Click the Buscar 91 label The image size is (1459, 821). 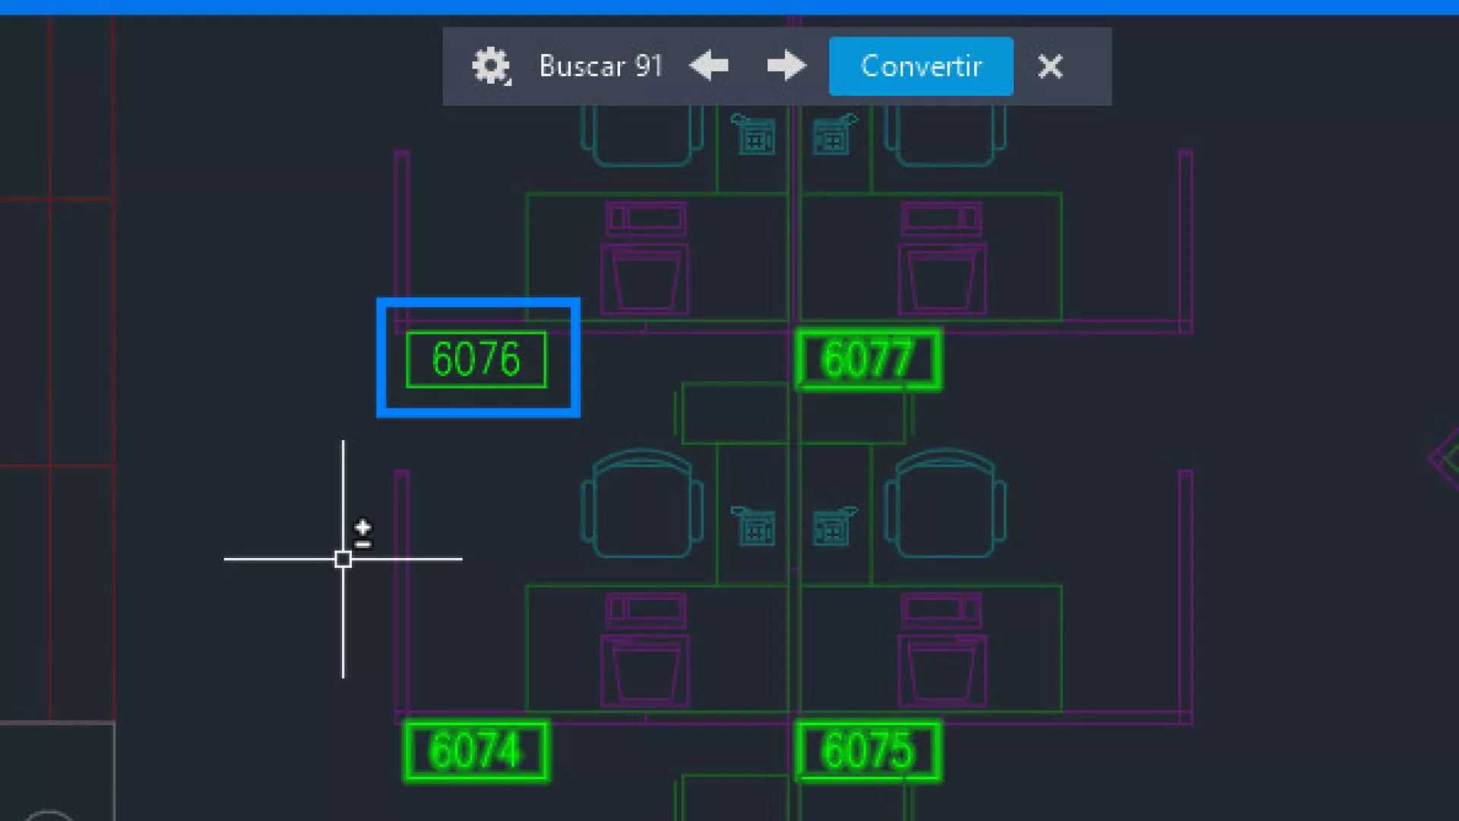tap(600, 66)
